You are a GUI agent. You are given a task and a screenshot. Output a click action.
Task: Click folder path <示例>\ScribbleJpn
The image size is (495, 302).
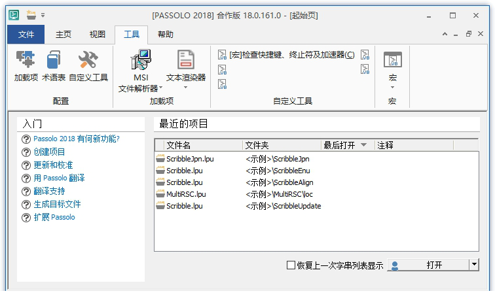278,159
